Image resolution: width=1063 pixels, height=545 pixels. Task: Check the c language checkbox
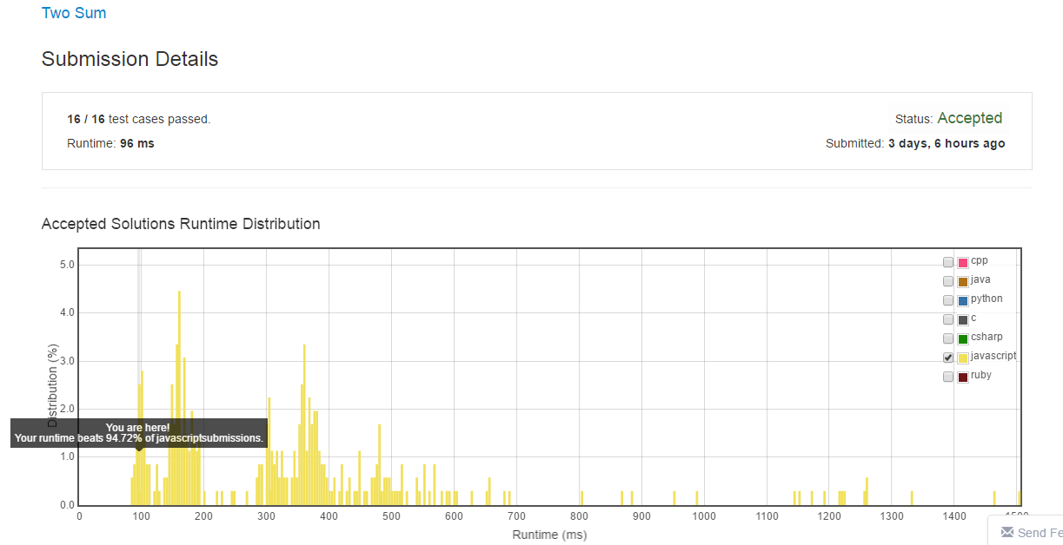[948, 319]
